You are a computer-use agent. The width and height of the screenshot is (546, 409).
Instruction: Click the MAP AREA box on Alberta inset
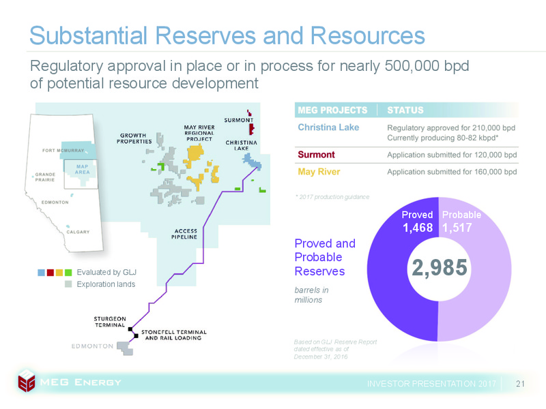tap(81, 175)
